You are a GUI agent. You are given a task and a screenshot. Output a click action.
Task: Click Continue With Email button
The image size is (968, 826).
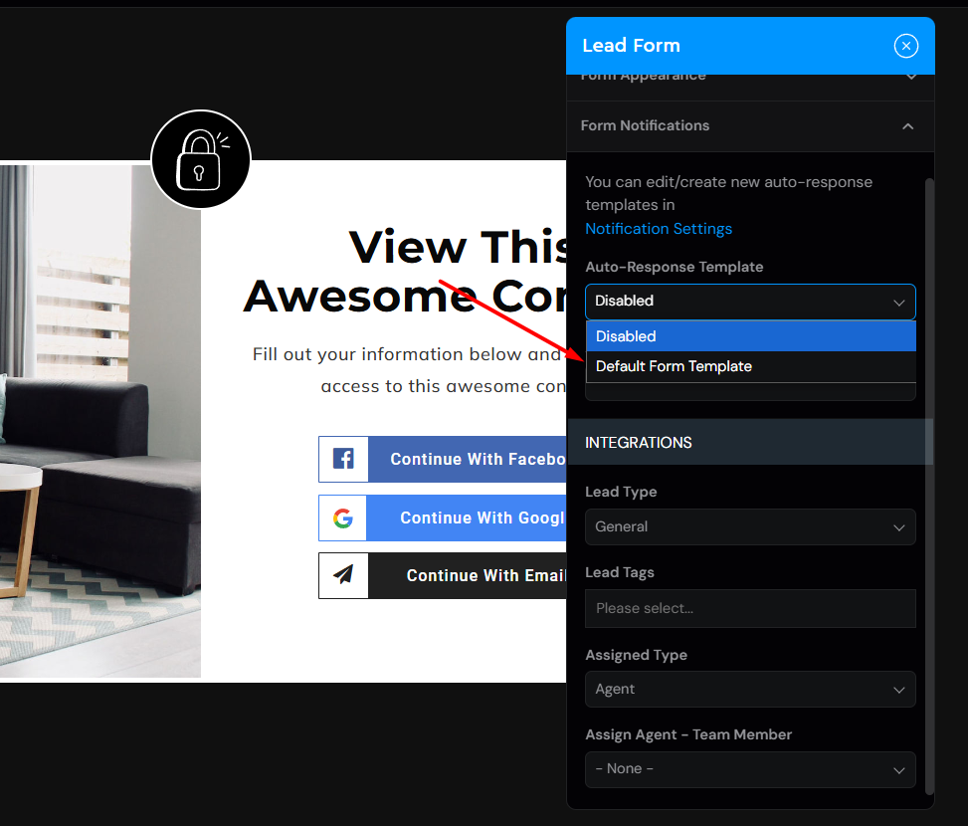click(x=443, y=575)
